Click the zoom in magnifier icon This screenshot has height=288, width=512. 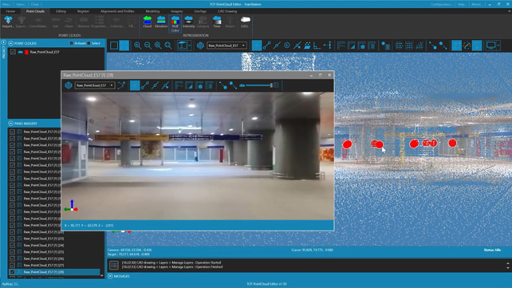[138, 45]
